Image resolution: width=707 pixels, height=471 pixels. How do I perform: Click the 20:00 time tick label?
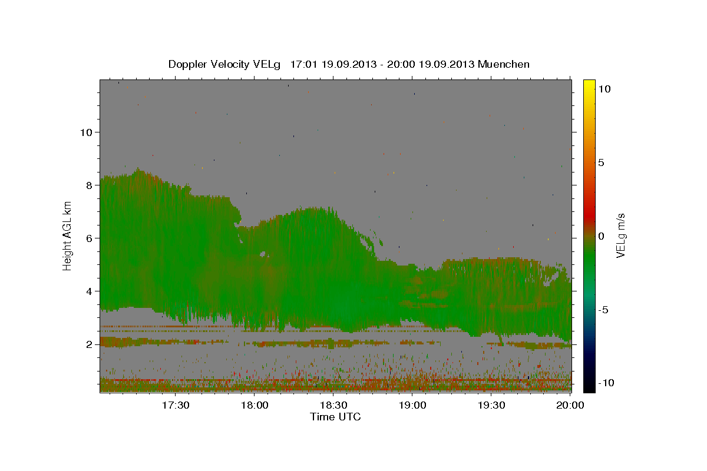point(571,405)
